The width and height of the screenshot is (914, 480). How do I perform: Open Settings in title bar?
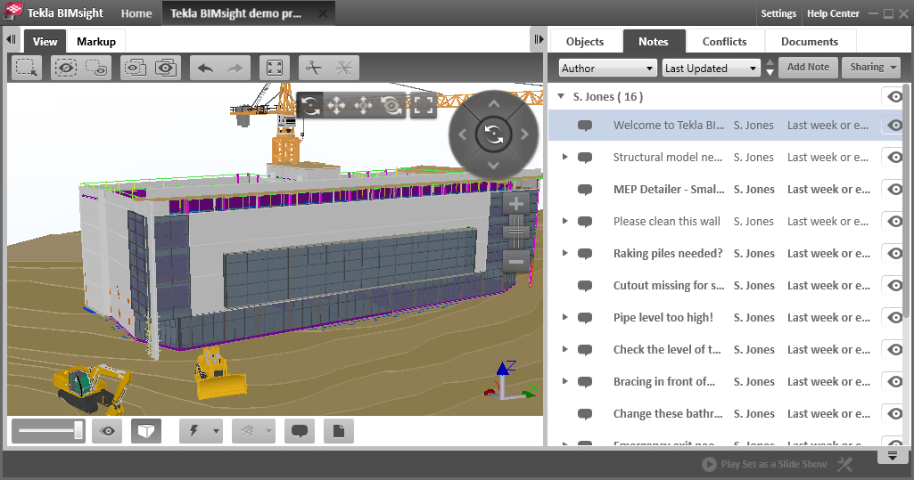click(x=778, y=12)
